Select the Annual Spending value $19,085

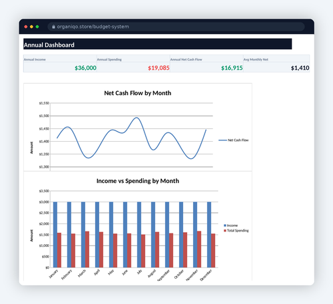click(159, 68)
